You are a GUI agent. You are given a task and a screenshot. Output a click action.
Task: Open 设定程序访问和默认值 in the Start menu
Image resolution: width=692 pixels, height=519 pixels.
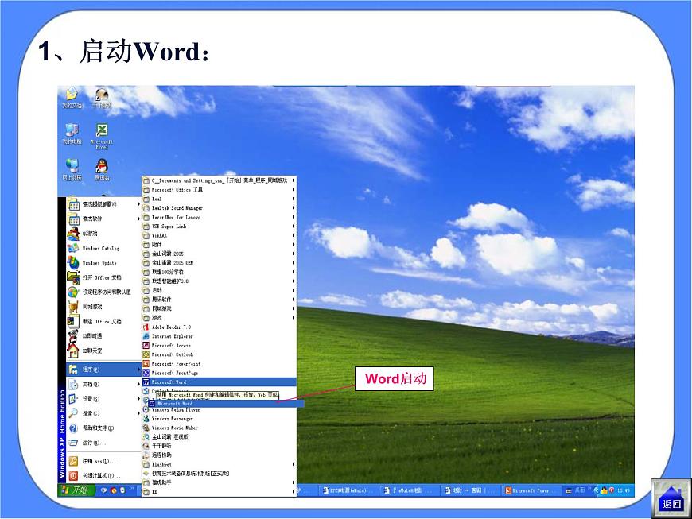click(103, 292)
